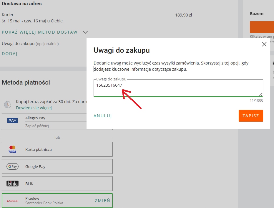274x208 pixels.
Task: Click ZMIEŃ to change bank
Action: click(x=102, y=201)
